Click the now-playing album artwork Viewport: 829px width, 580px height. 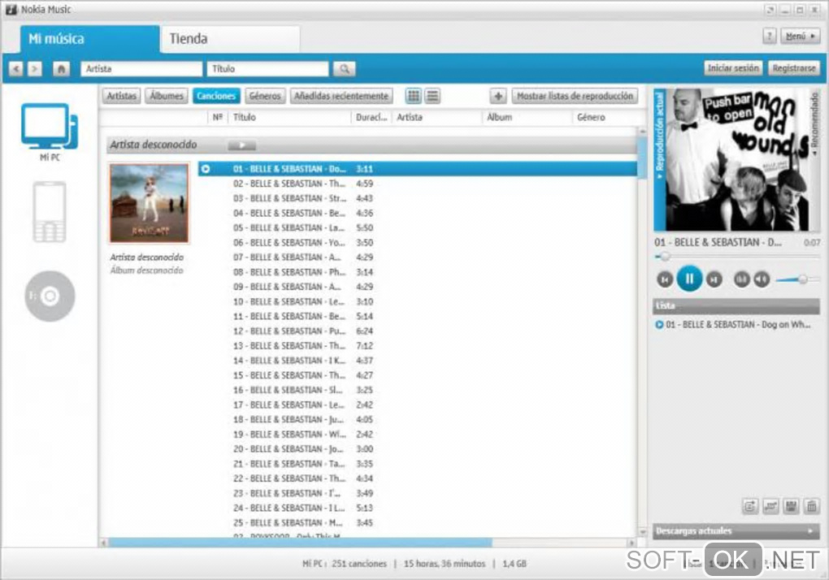(x=737, y=160)
